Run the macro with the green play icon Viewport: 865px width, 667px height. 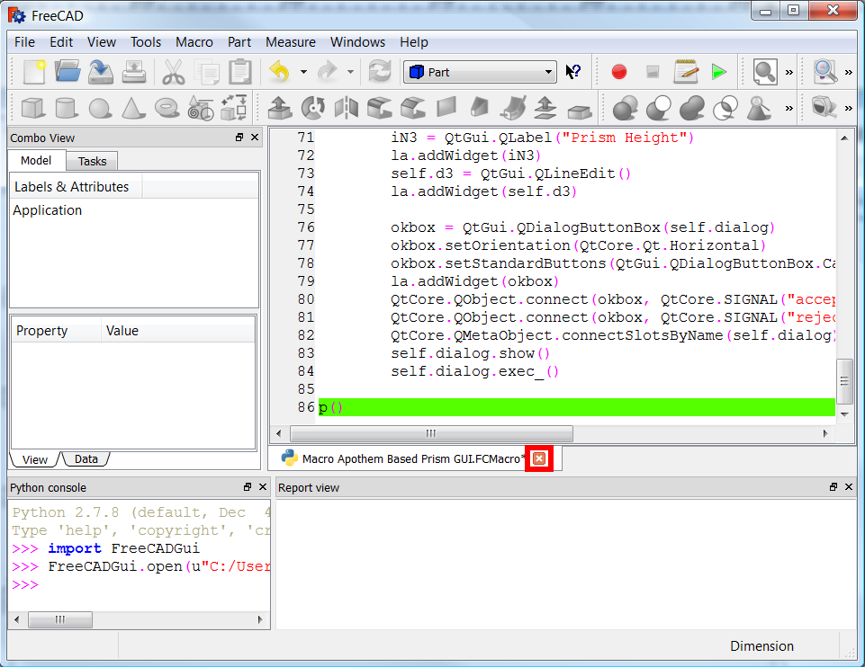point(719,72)
